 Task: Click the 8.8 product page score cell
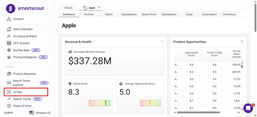pos(214,65)
